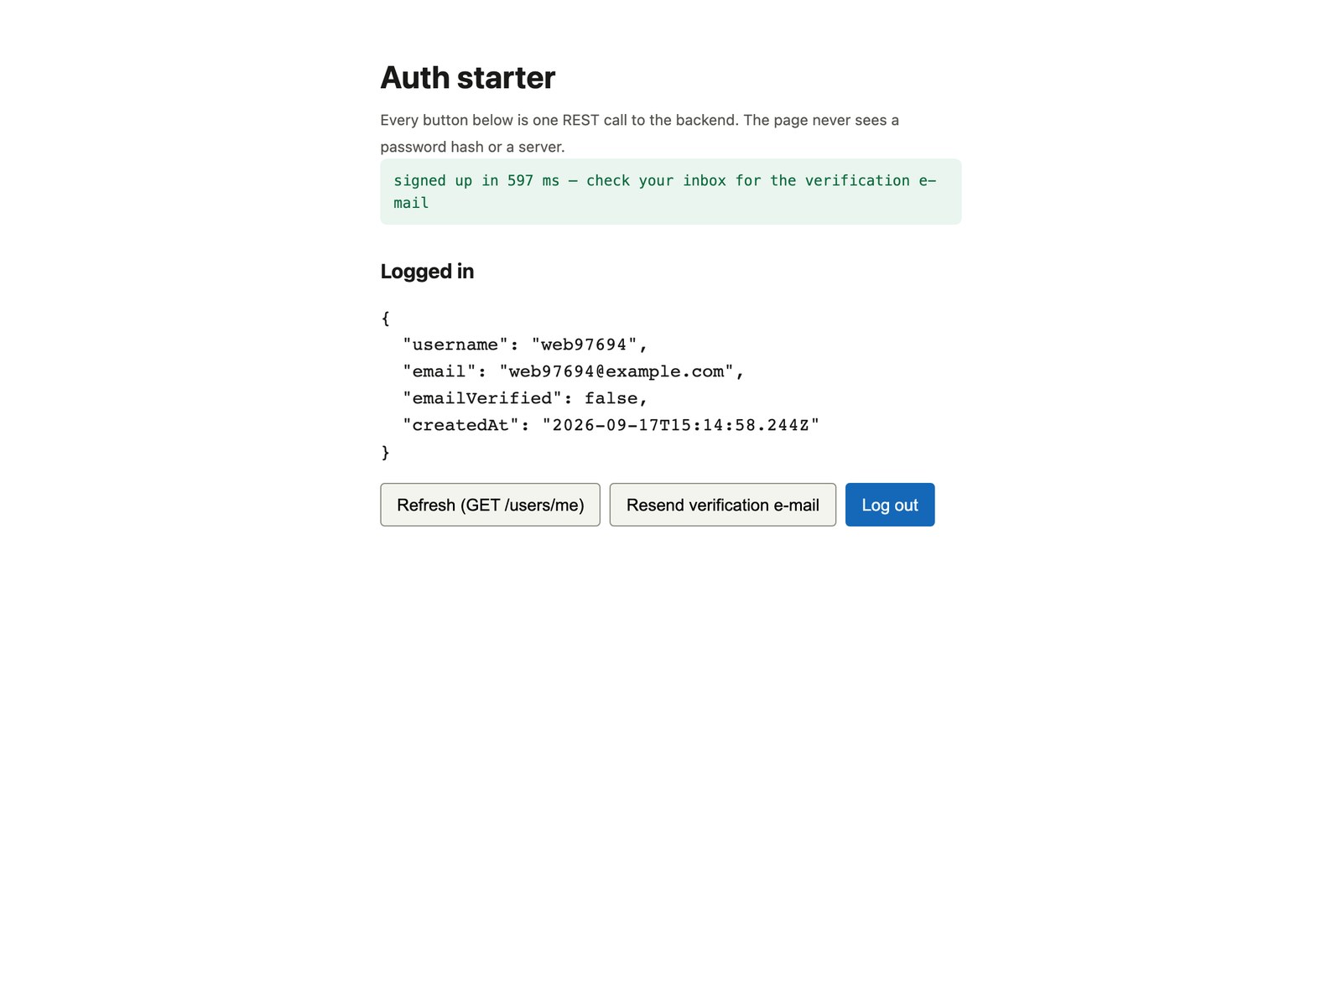Click the Refresh (GET /users/me) button
The image size is (1342, 1006).
(x=490, y=505)
